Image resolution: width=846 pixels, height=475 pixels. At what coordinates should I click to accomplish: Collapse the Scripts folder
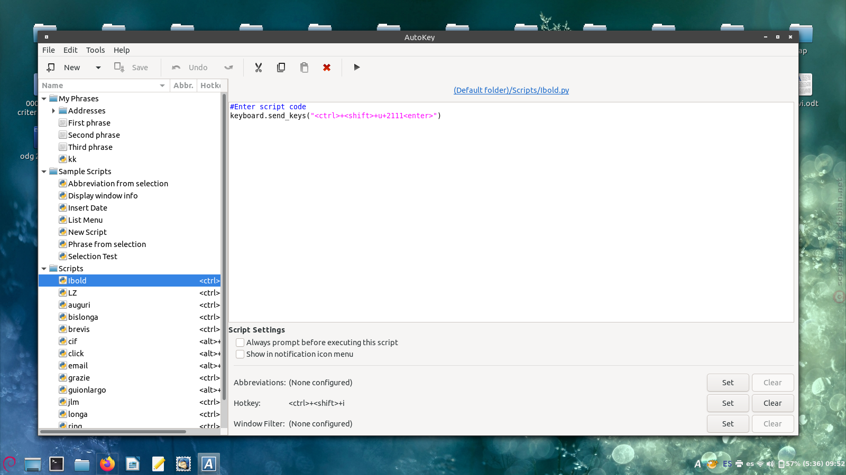pos(44,269)
